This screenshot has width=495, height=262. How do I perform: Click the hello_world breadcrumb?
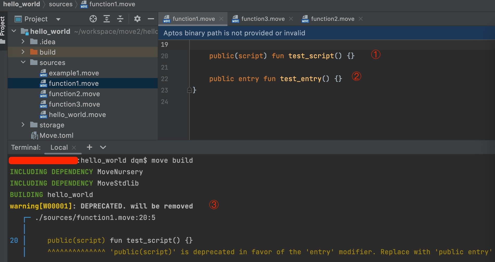pyautogui.click(x=22, y=4)
